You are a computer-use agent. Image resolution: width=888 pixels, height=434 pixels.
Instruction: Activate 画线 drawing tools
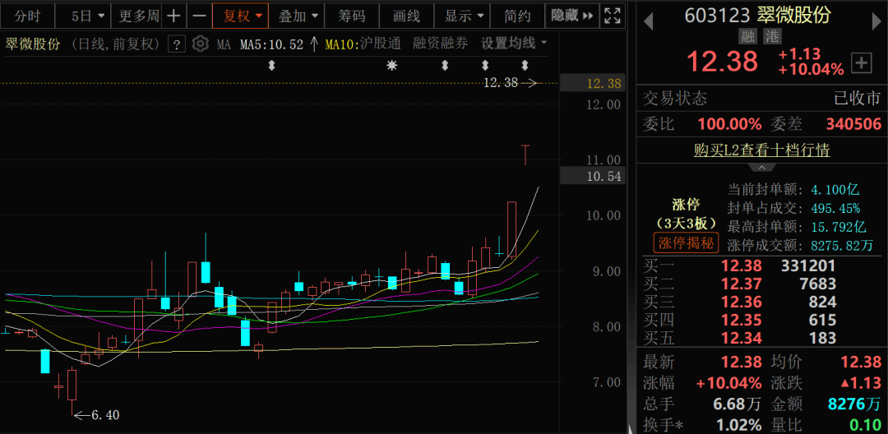(x=407, y=16)
